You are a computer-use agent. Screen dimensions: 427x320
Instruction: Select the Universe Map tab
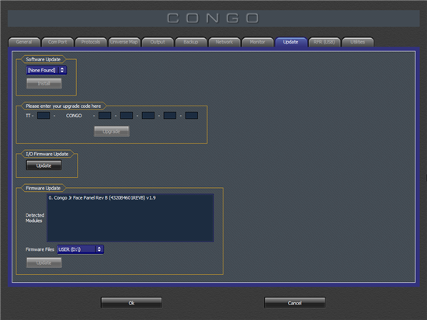point(124,42)
